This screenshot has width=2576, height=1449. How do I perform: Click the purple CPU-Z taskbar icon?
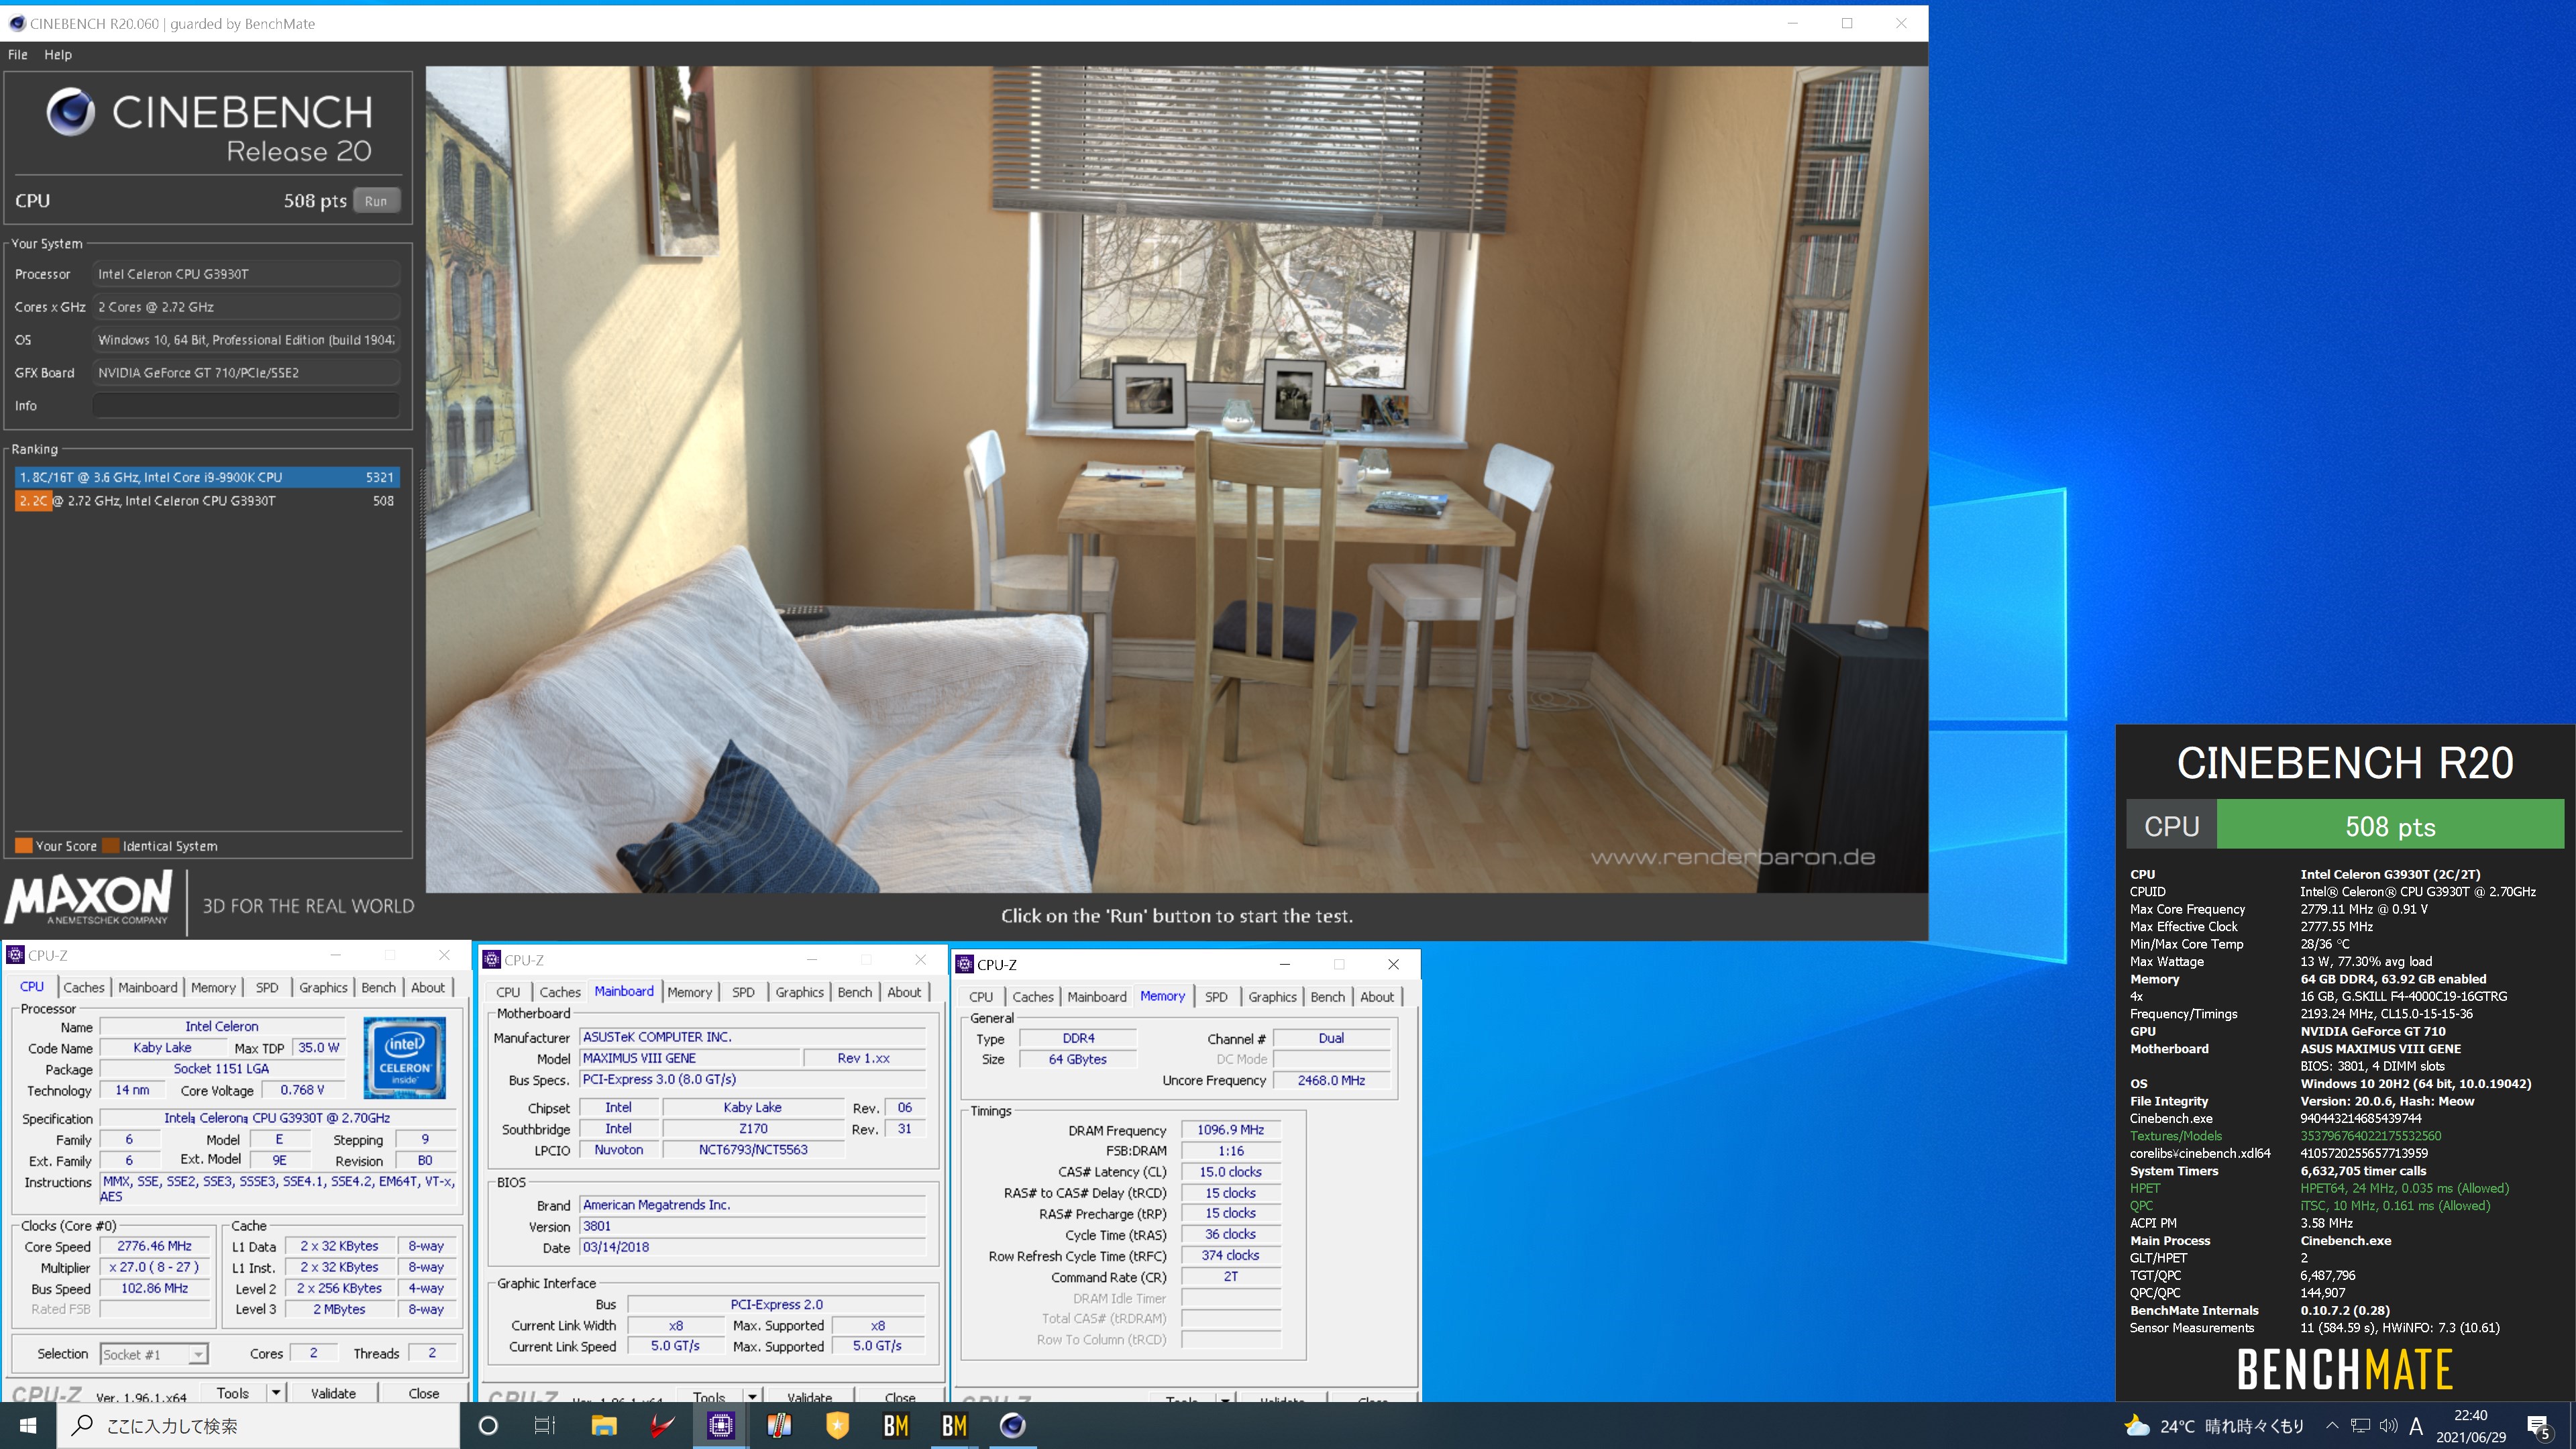(x=720, y=1425)
